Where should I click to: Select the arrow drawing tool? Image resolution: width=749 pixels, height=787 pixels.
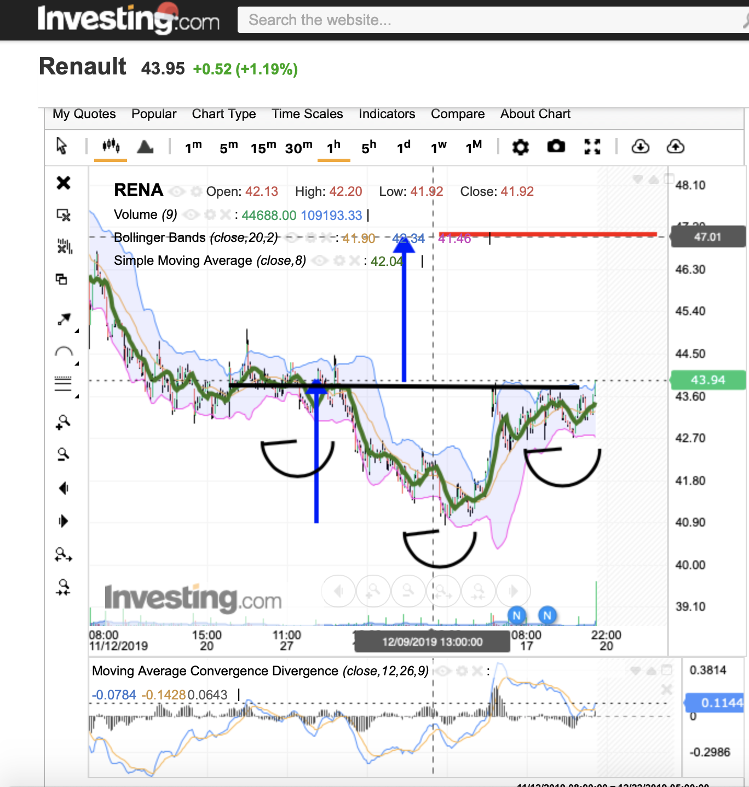tap(64, 319)
